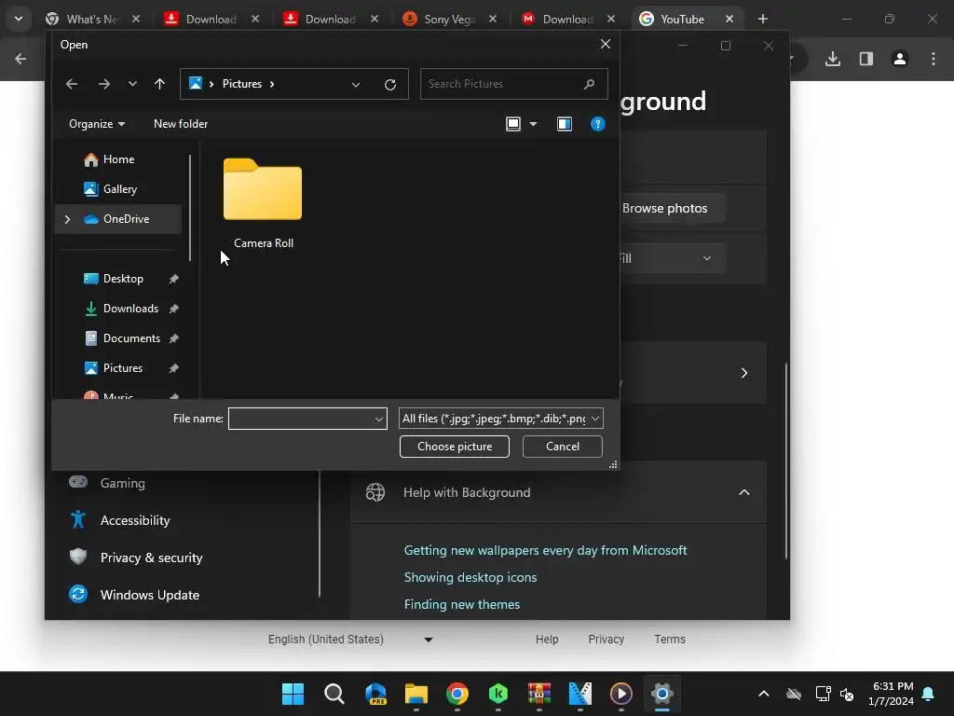Open the file type filter dropdown
The image size is (954, 716).
pyautogui.click(x=500, y=419)
